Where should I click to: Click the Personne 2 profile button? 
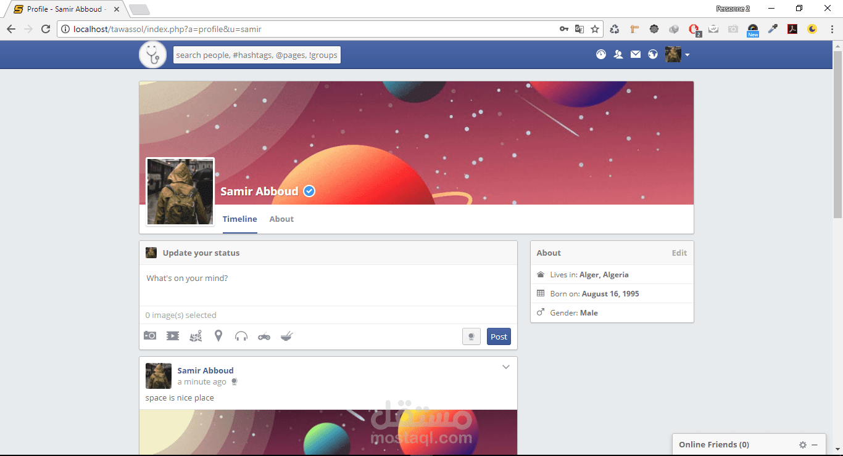[733, 9]
